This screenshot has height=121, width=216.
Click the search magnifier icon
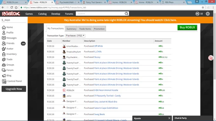point(126,14)
